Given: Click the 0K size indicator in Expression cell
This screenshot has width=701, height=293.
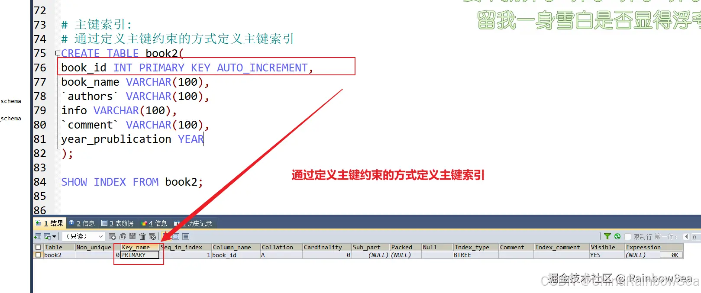Looking at the screenshot, I should (671, 255).
